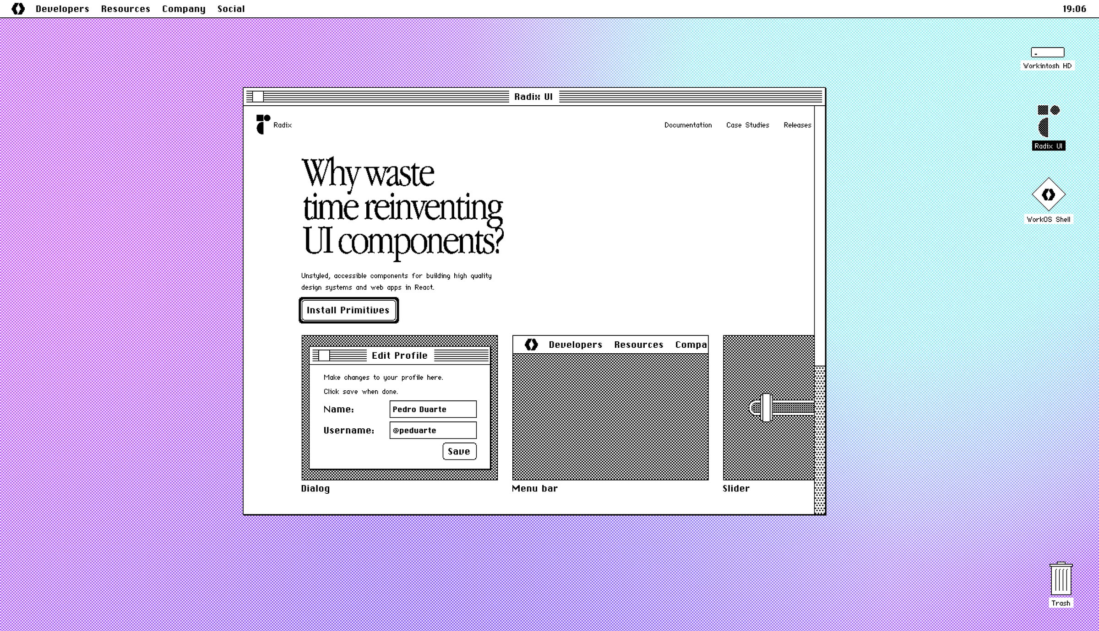The image size is (1099, 631).
Task: Open the Developers menu in top bar
Action: (62, 9)
